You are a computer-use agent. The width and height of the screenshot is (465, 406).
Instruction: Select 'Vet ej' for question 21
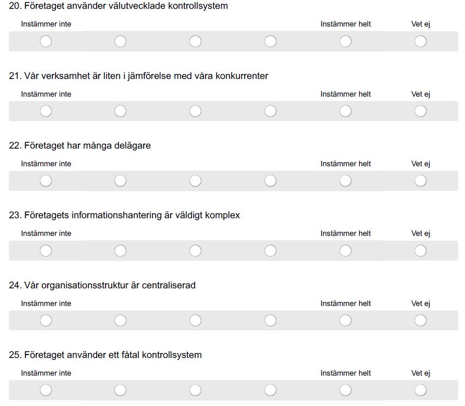point(420,111)
